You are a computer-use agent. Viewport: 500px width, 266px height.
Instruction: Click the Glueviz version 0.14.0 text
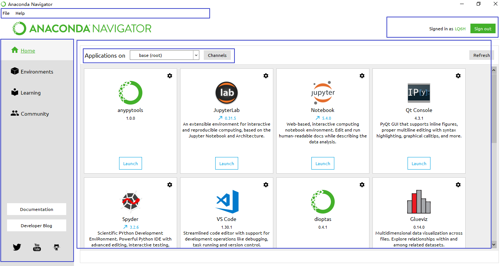[x=419, y=227]
